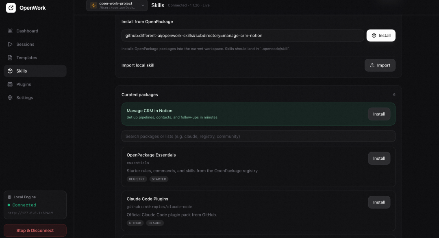Click the Plugins chip icon
439x238 pixels.
click(10, 84)
